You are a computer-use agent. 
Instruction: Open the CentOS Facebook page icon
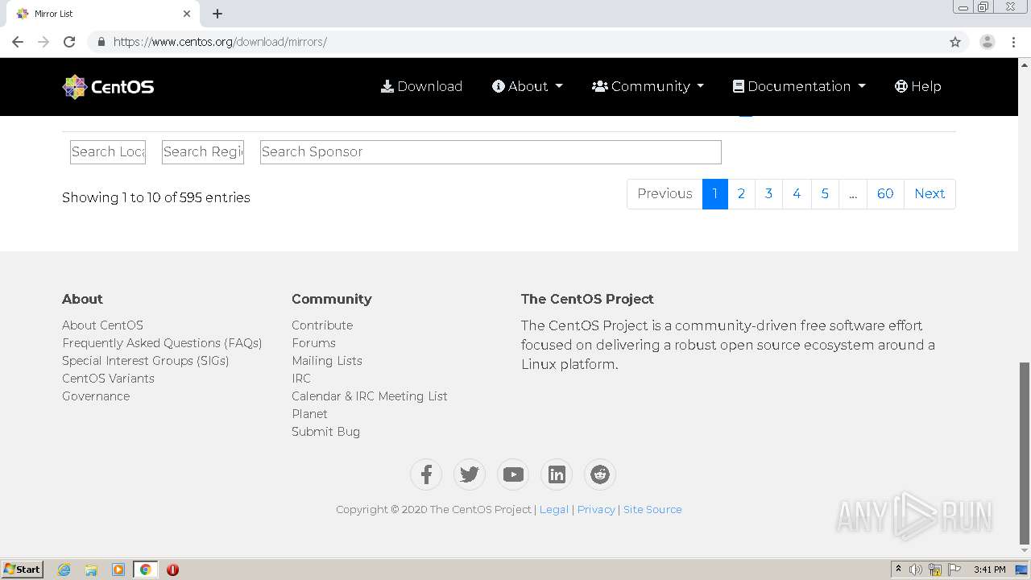(426, 474)
